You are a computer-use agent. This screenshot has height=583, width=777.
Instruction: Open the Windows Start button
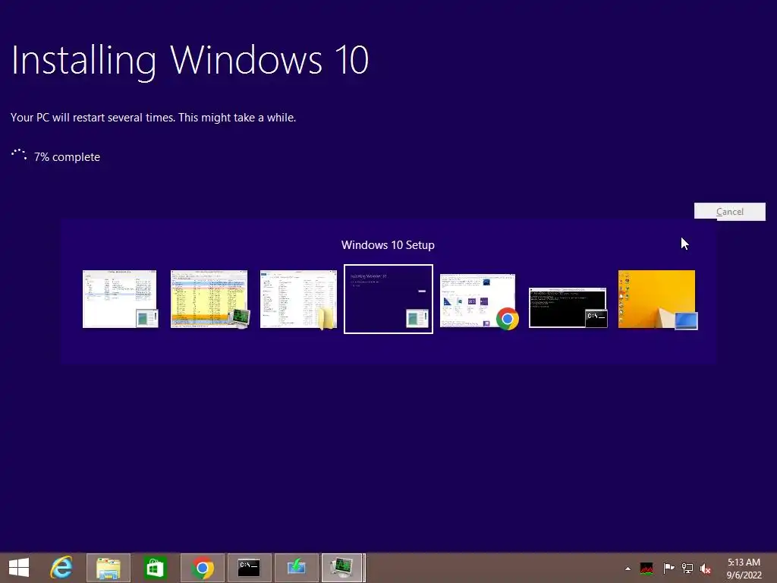tap(19, 568)
